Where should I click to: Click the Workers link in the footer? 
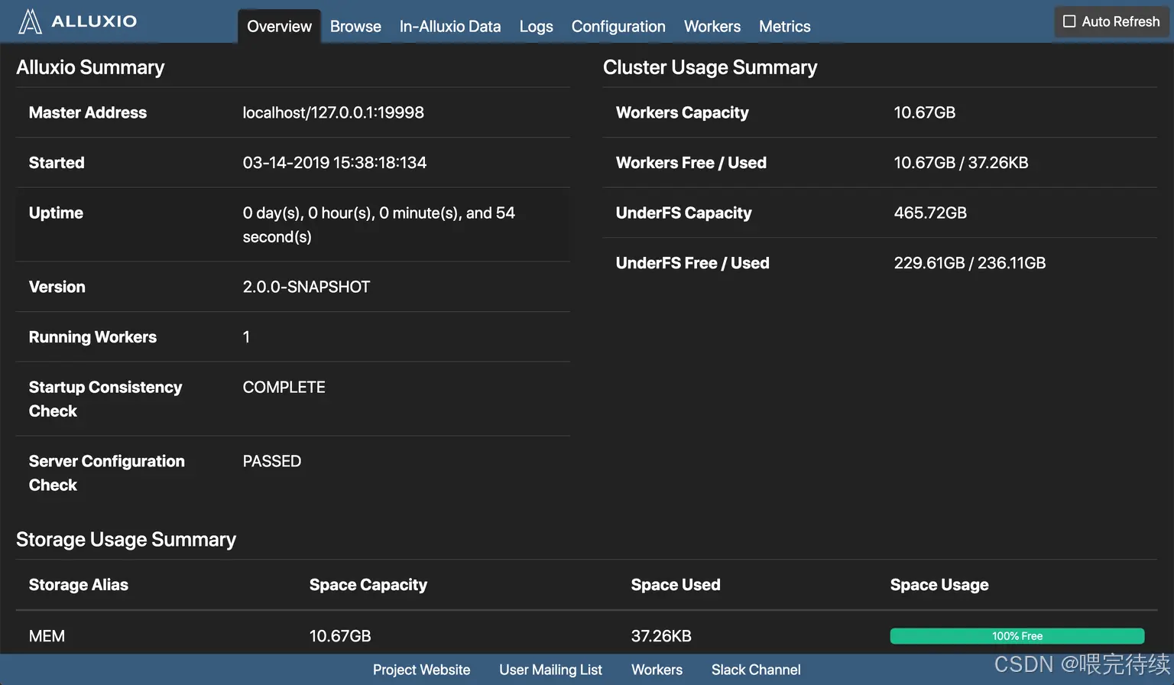pos(657,670)
